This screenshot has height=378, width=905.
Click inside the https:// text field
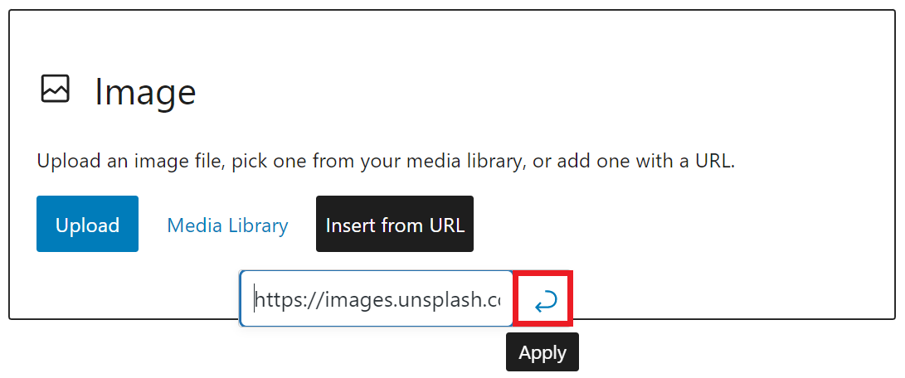point(377,299)
